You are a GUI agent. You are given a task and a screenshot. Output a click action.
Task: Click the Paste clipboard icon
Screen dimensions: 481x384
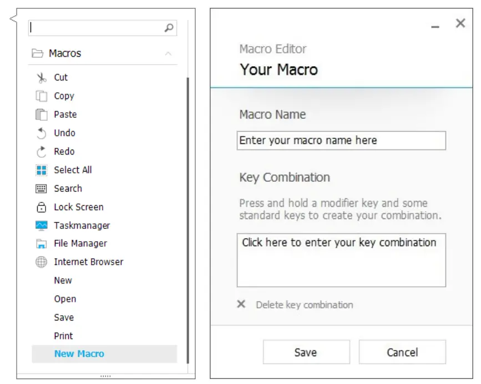42,114
